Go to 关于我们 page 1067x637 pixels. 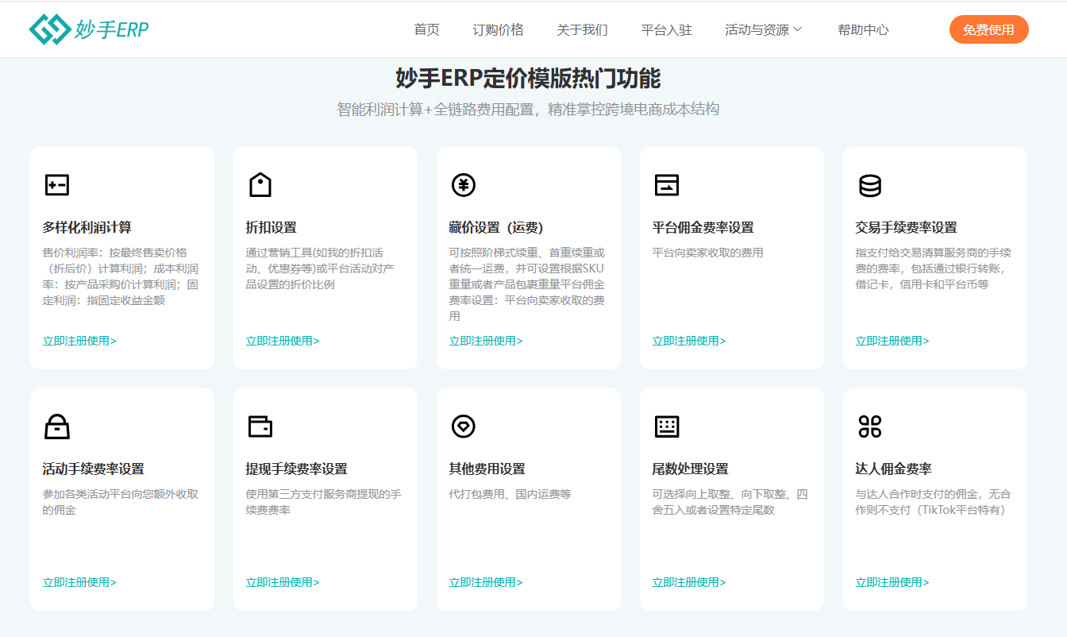582,29
